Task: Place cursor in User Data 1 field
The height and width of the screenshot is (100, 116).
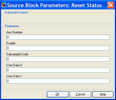Action: [58, 81]
